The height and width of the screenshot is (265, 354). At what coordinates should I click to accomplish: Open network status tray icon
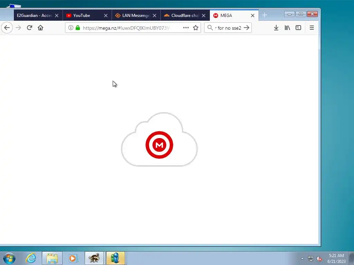311,258
